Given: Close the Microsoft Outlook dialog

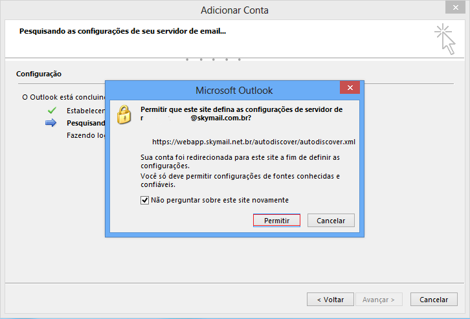Looking at the screenshot, I should click(x=350, y=87).
